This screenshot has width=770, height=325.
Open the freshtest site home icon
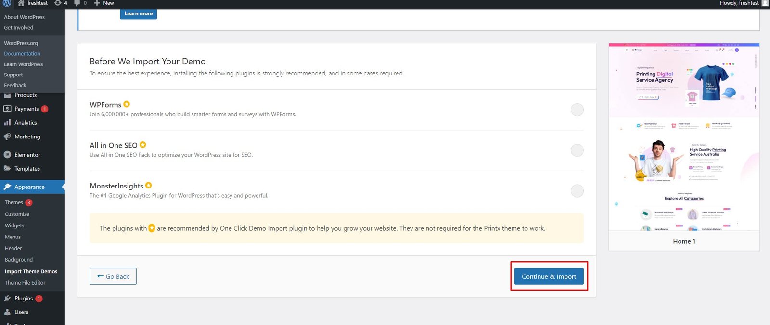(21, 3)
